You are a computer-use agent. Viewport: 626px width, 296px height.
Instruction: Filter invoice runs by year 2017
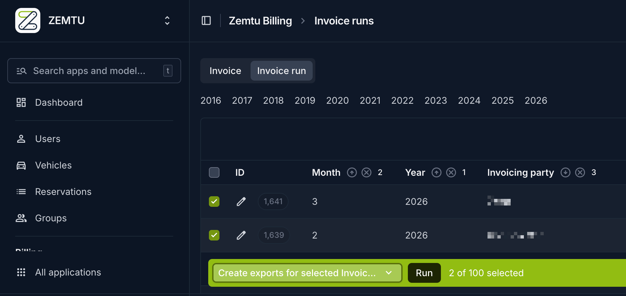point(242,100)
